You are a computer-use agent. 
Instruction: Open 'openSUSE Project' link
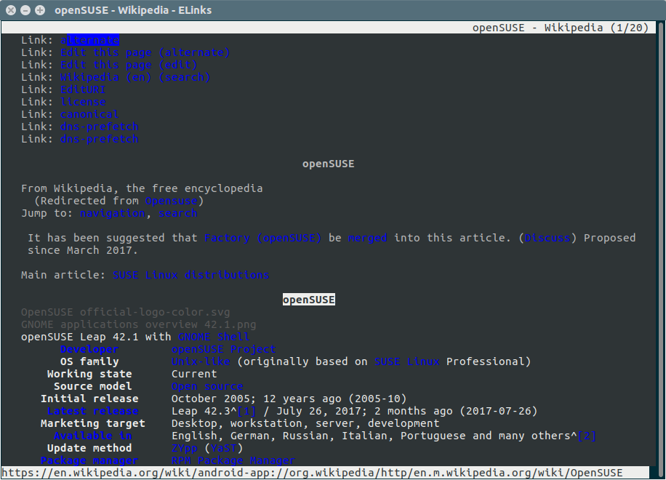pyautogui.click(x=223, y=349)
